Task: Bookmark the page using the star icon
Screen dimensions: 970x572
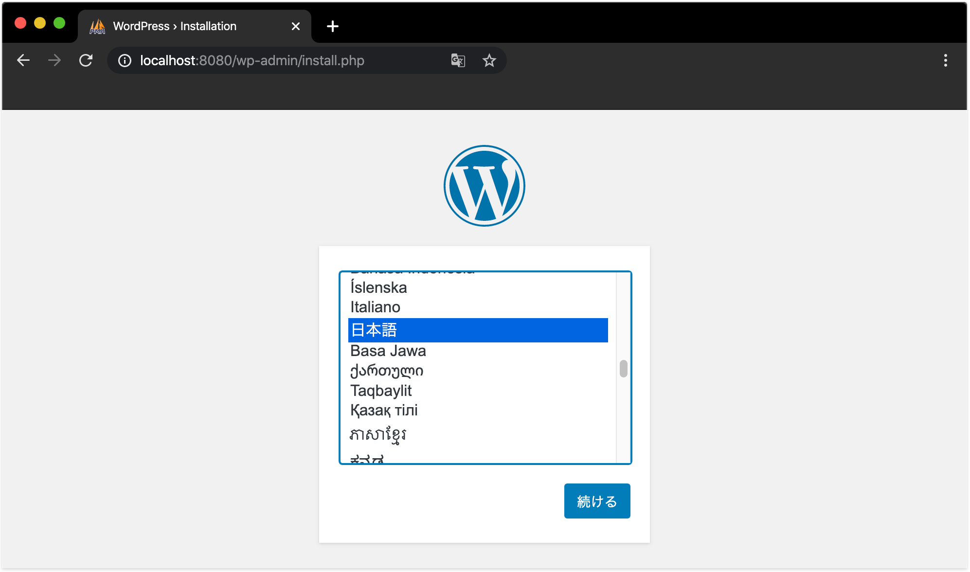Action: [x=489, y=60]
